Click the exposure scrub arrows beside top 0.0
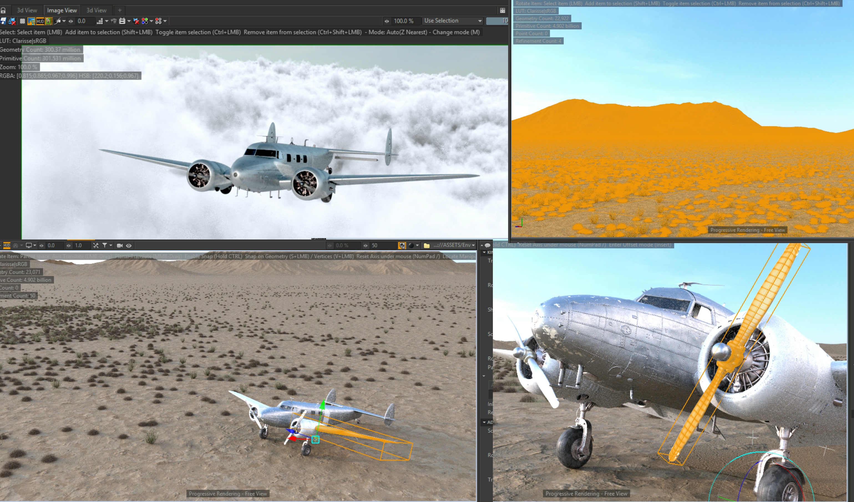The image size is (854, 502). (x=71, y=21)
